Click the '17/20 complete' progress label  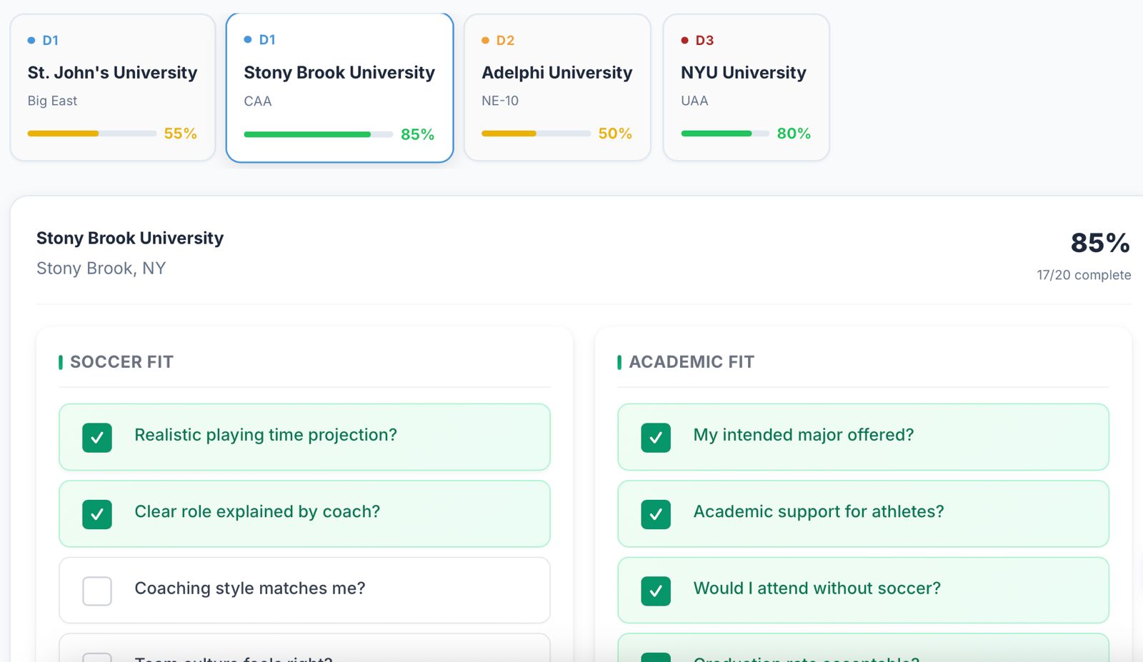(x=1084, y=275)
